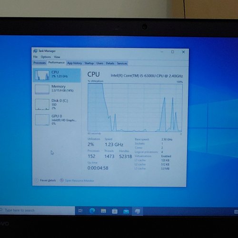Open Task View from the taskbar

(80, 211)
